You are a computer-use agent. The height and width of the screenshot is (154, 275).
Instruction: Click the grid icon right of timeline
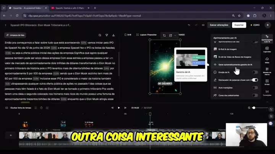pyautogui.click(x=271, y=116)
